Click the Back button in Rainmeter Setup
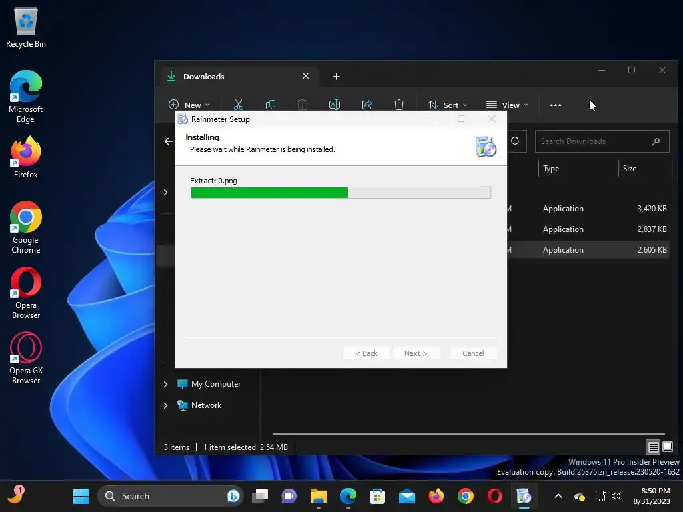This screenshot has width=683, height=512. tap(366, 353)
